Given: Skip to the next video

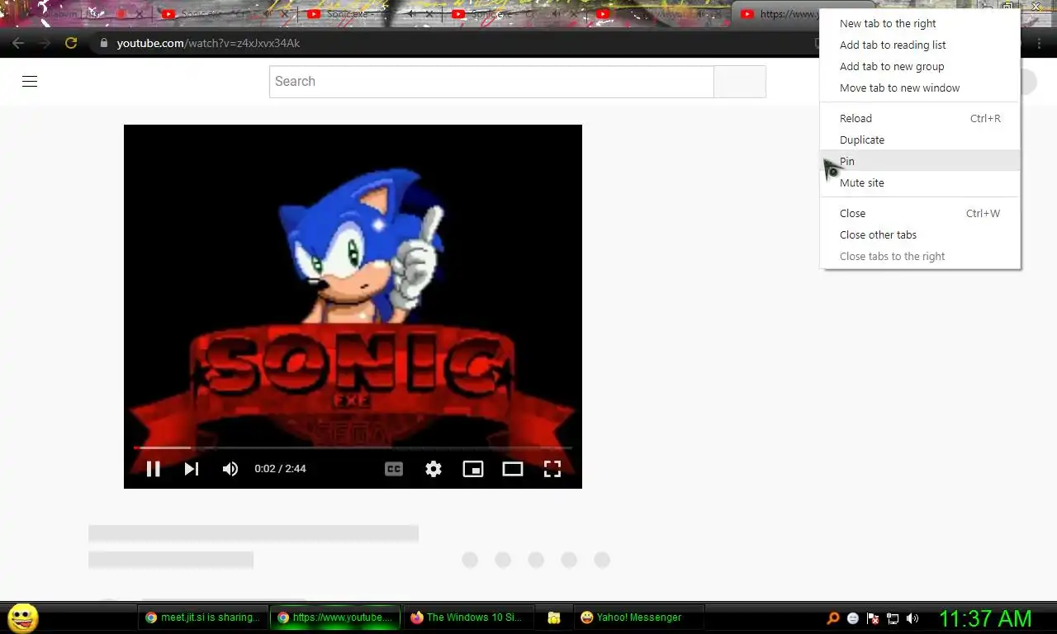Looking at the screenshot, I should (192, 469).
